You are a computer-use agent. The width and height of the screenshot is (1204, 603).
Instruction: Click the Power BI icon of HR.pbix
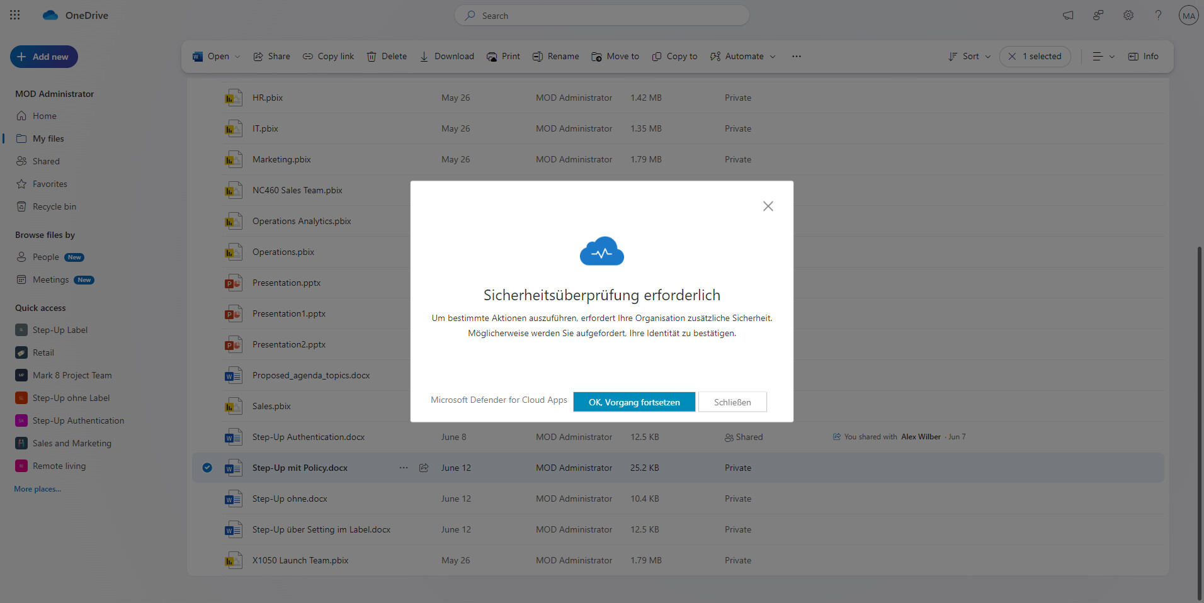(x=233, y=98)
